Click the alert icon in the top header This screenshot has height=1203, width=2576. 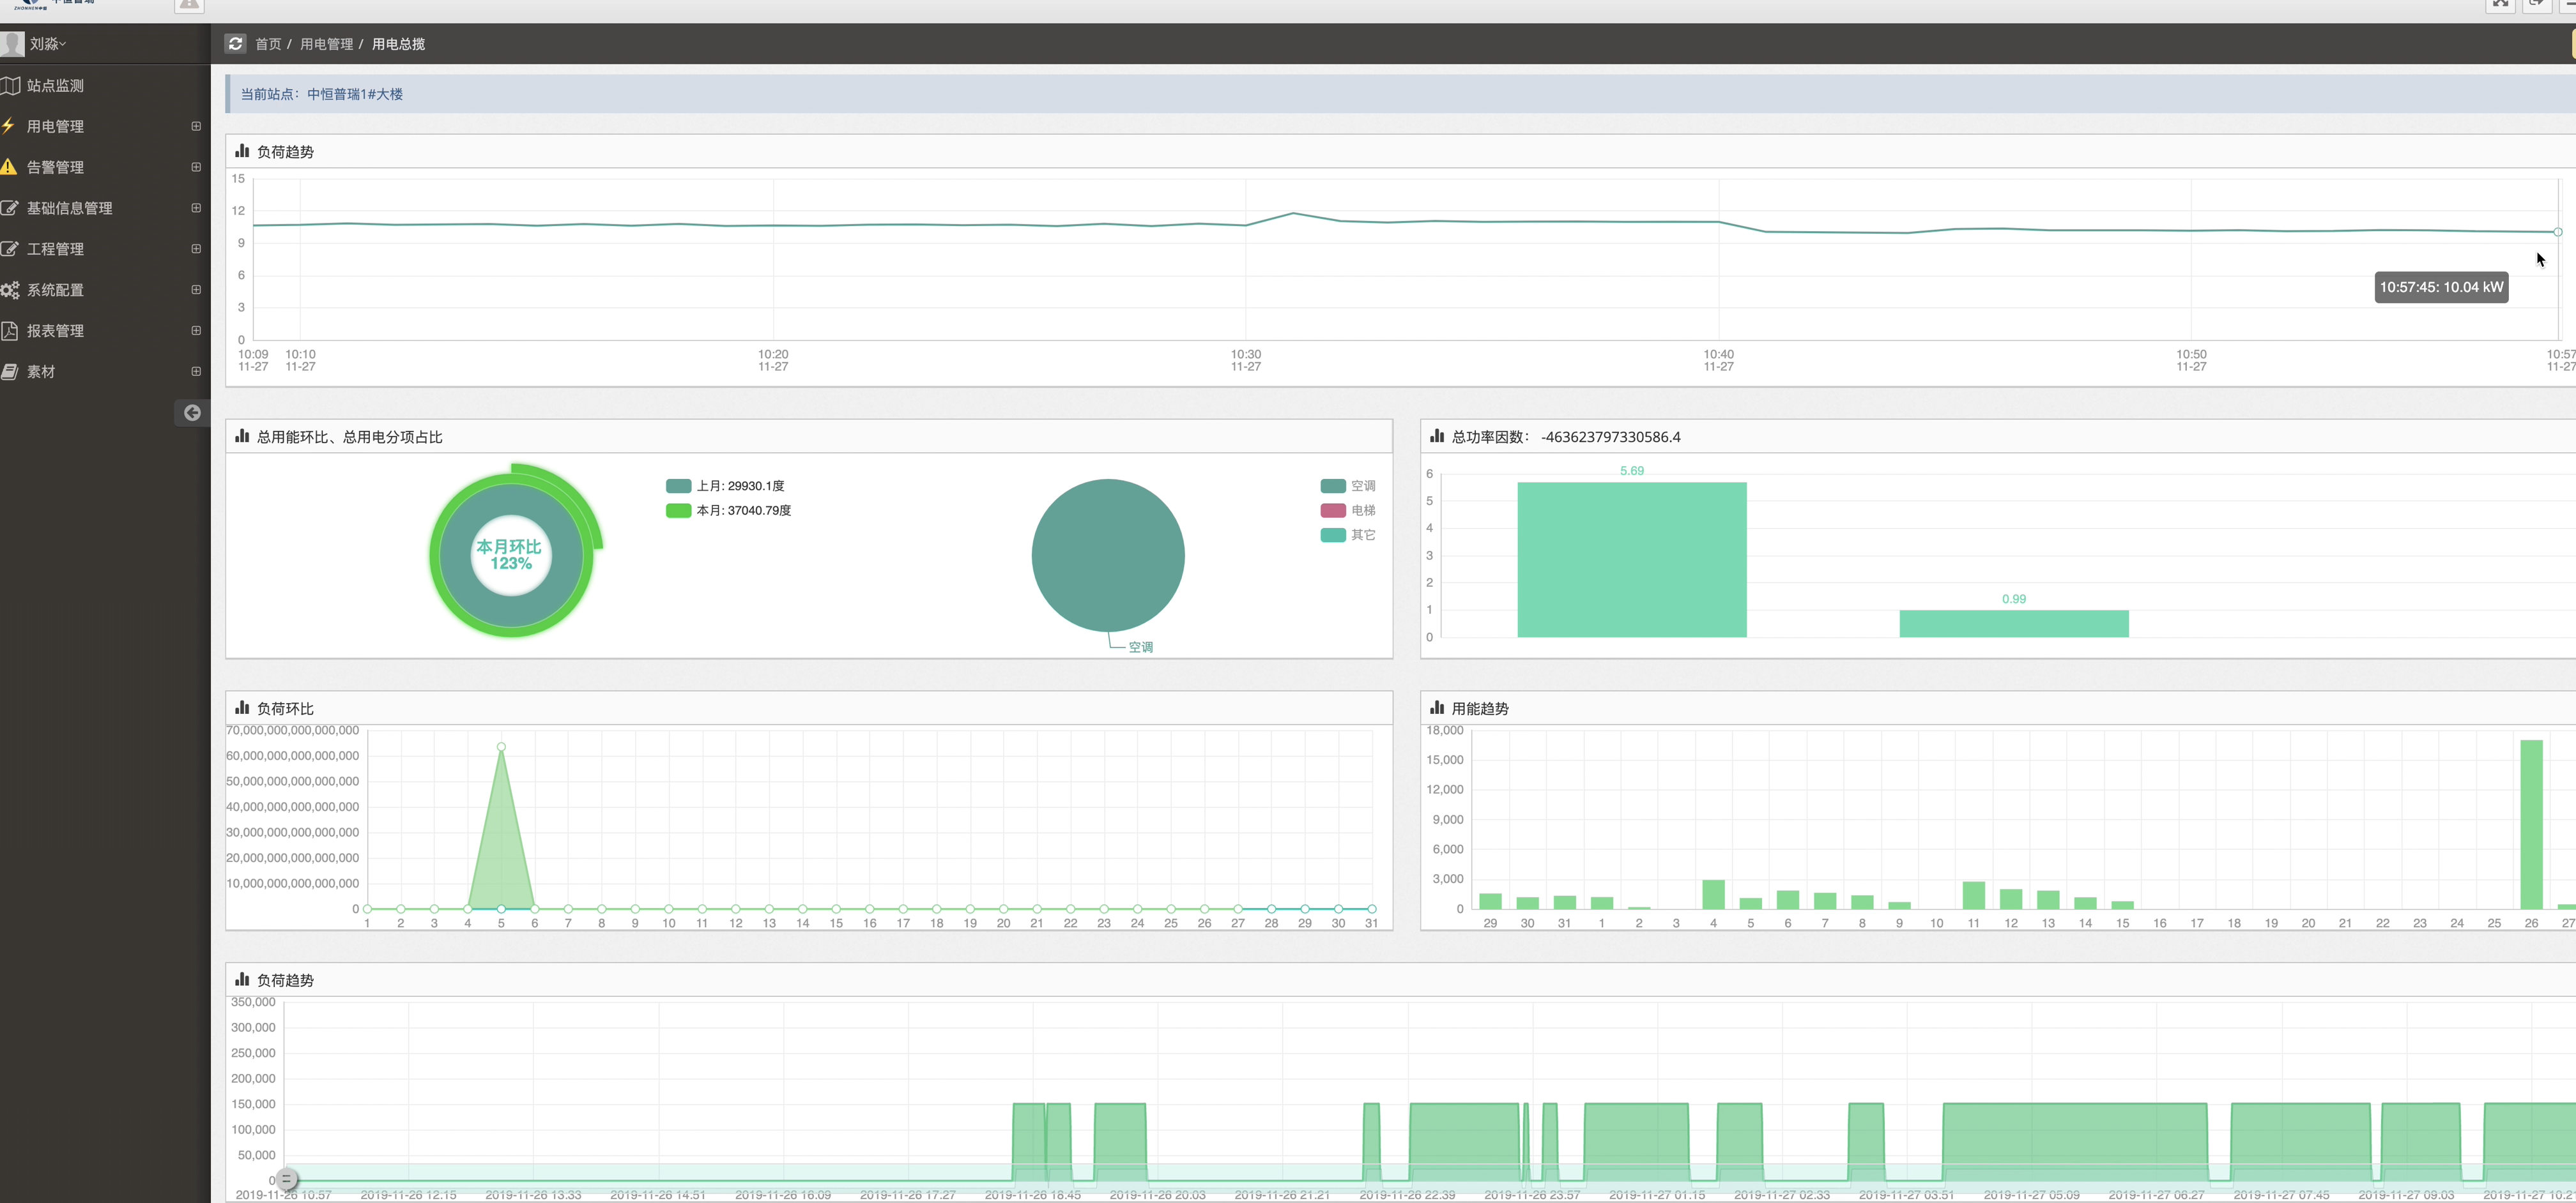pos(189,5)
